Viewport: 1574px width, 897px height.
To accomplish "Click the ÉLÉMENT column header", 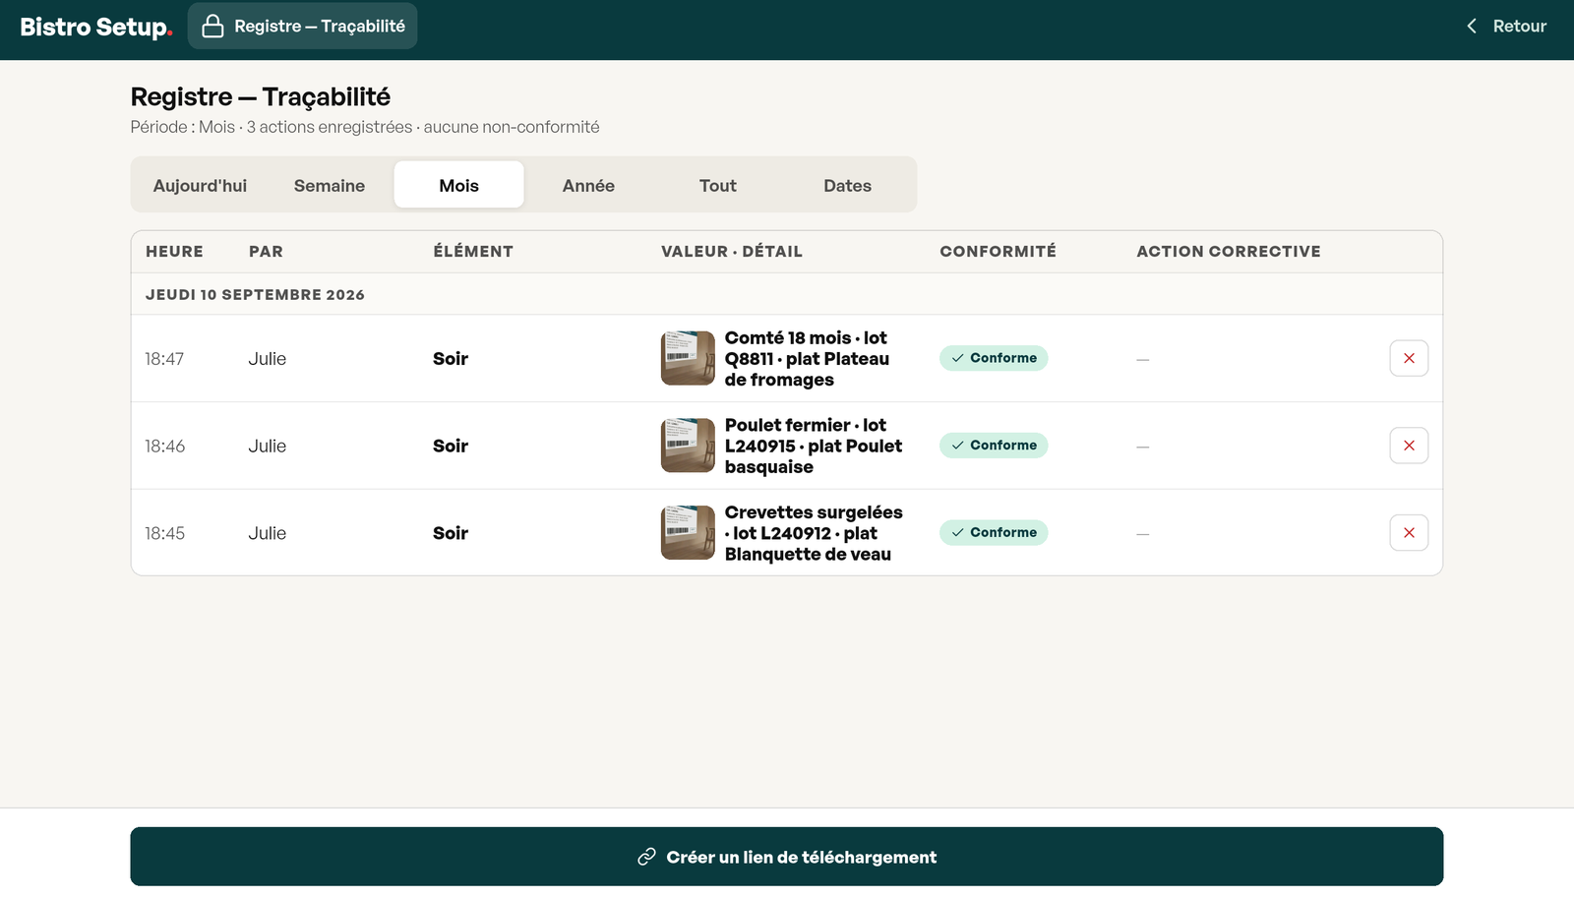I will click(x=473, y=252).
